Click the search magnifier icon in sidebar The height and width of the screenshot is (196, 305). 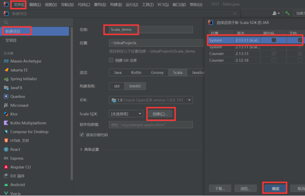[x=6, y=22]
